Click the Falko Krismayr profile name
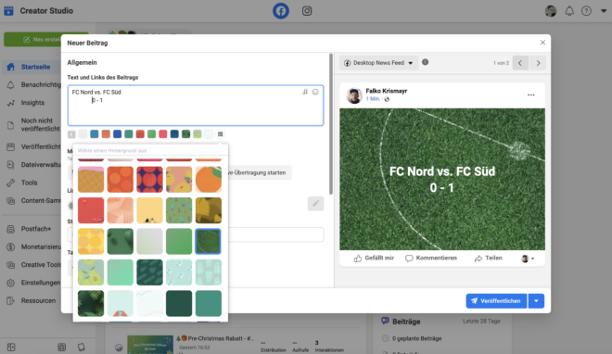612x354 pixels. coord(386,91)
